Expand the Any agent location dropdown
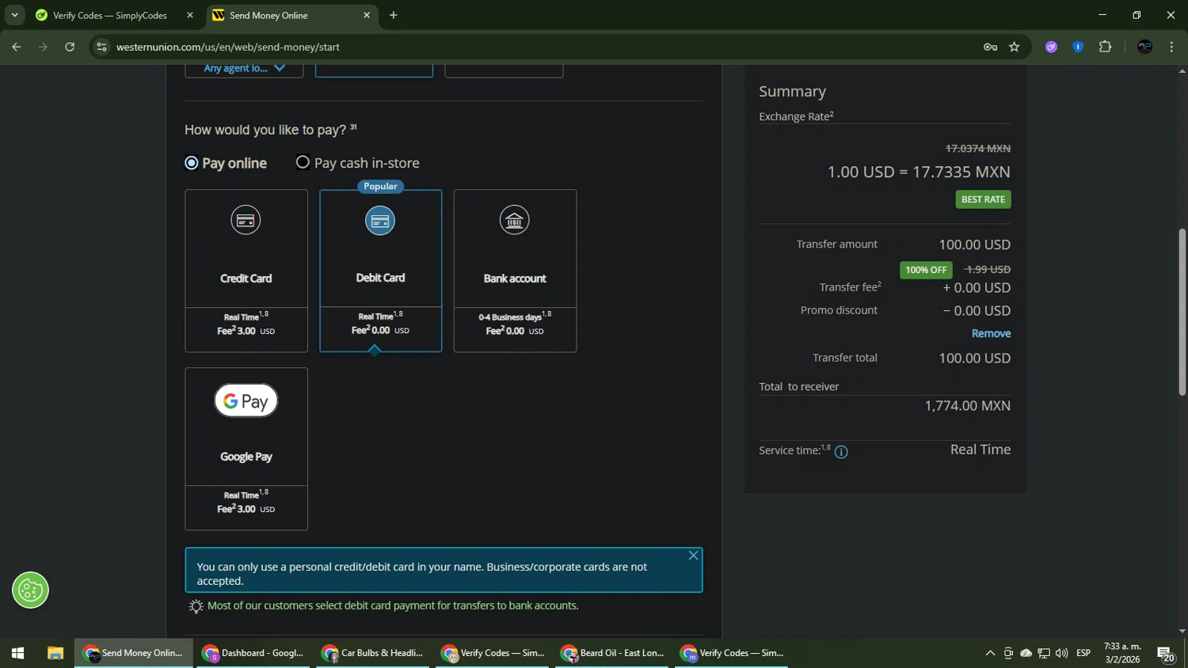The width and height of the screenshot is (1188, 668). [x=244, y=69]
